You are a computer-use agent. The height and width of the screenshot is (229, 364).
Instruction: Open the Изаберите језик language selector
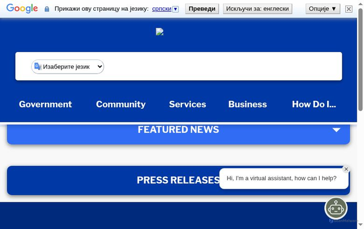point(68,67)
